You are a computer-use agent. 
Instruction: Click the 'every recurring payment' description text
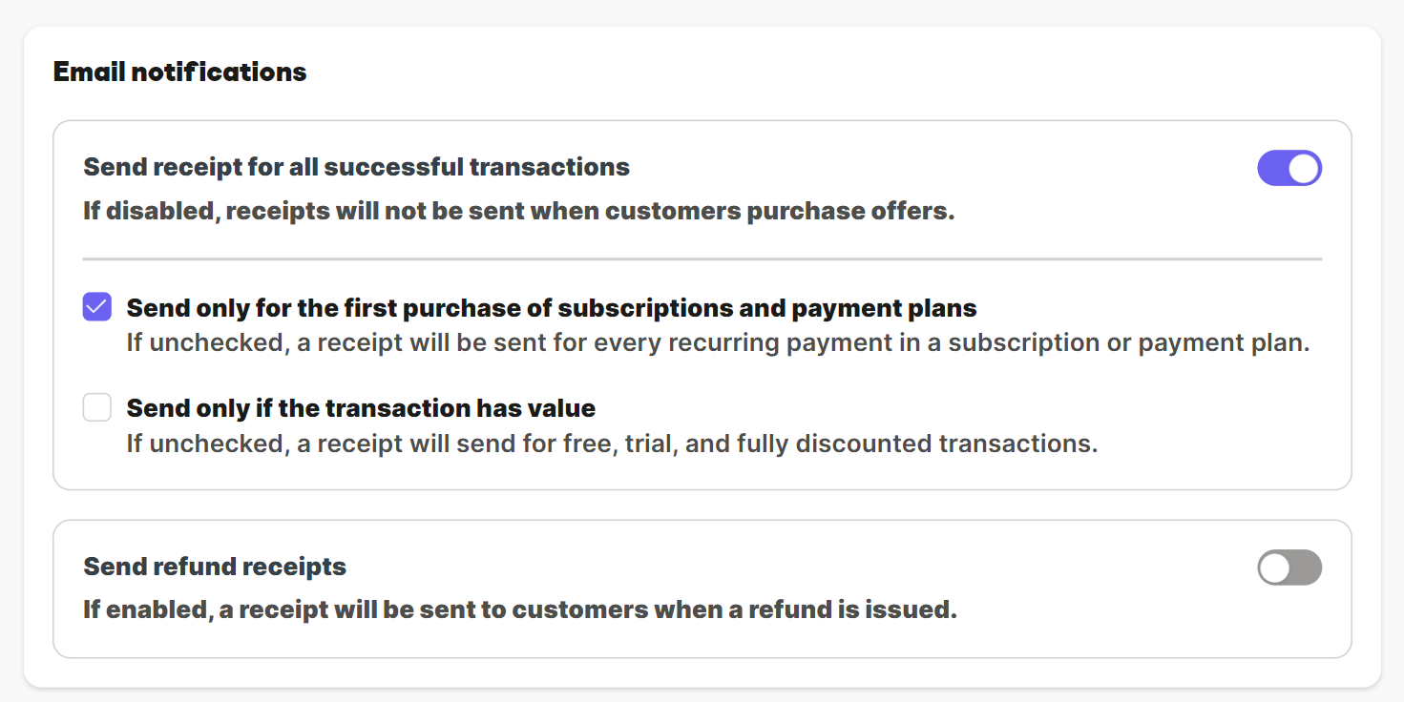(x=717, y=342)
